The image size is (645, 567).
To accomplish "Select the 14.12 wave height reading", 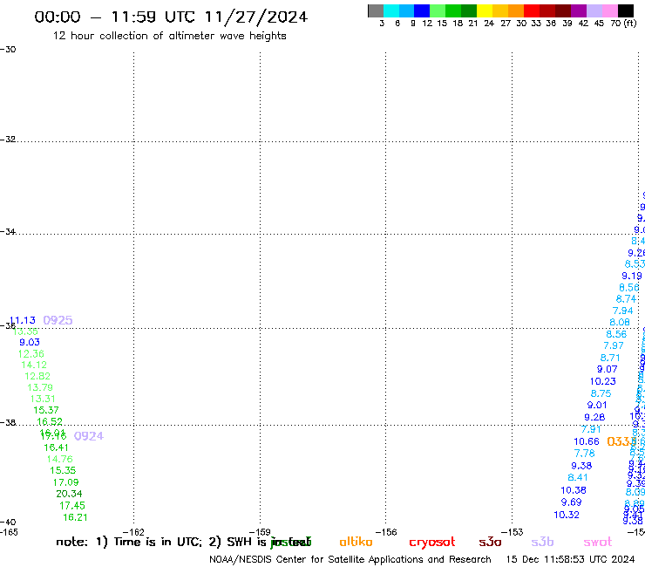I will 34,365.
